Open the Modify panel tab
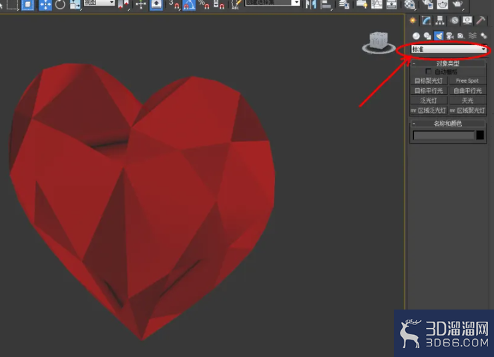Viewport: 494px width, 357px height. click(x=427, y=21)
